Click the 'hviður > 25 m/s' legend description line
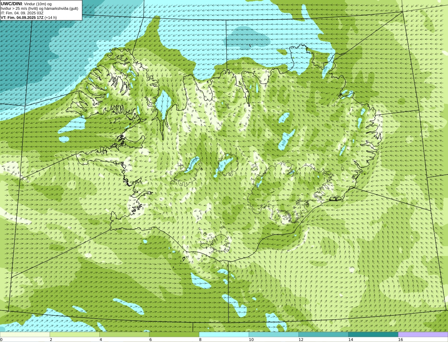The width and height of the screenshot is (448, 342). coord(40,8)
